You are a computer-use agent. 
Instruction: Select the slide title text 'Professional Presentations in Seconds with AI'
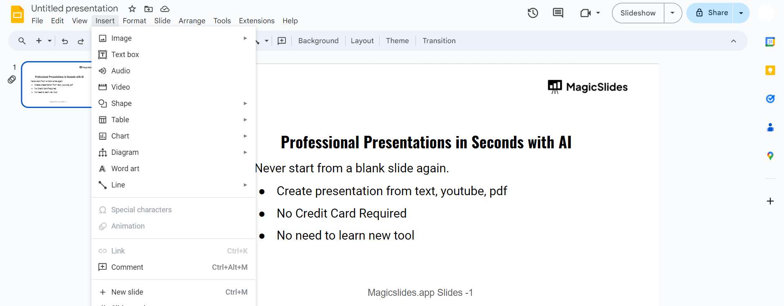pos(426,143)
